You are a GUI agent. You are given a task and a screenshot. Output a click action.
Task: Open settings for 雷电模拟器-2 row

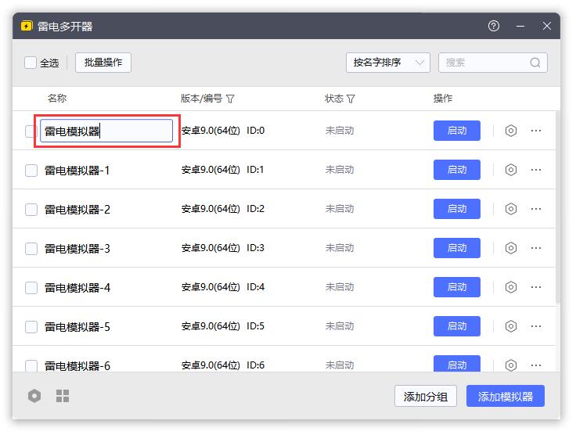point(510,209)
